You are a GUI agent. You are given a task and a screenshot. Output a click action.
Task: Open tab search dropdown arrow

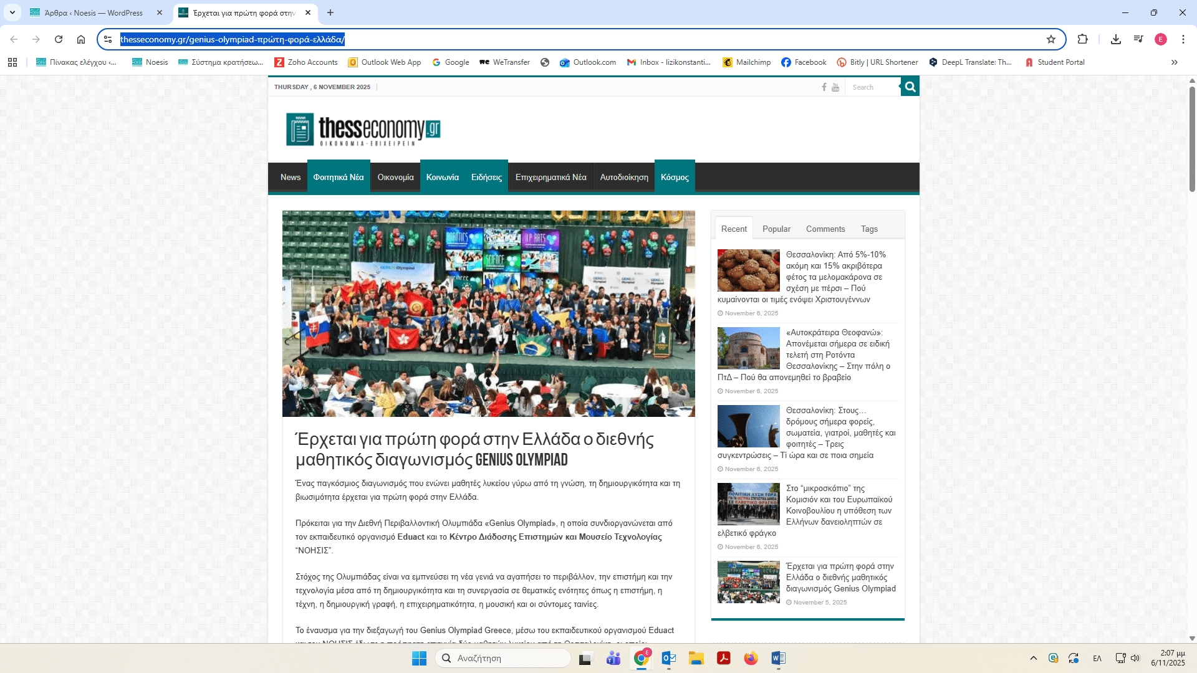click(12, 12)
